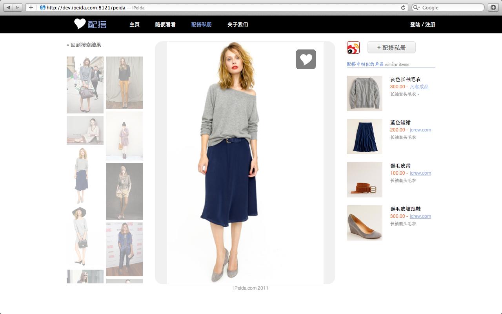Open jcrew.com link for 翻毛皮坡跟鞋
This screenshot has height=314, width=502.
point(420,216)
